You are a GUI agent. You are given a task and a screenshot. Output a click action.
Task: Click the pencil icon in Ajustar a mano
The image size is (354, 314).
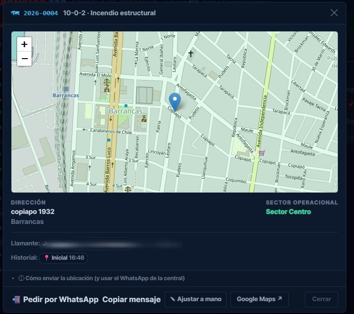(173, 299)
